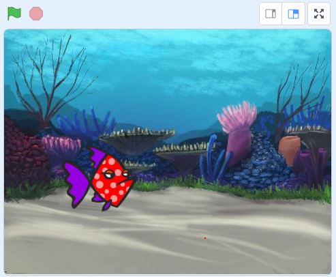Click the red spotted fish sprite

pyautogui.click(x=100, y=179)
